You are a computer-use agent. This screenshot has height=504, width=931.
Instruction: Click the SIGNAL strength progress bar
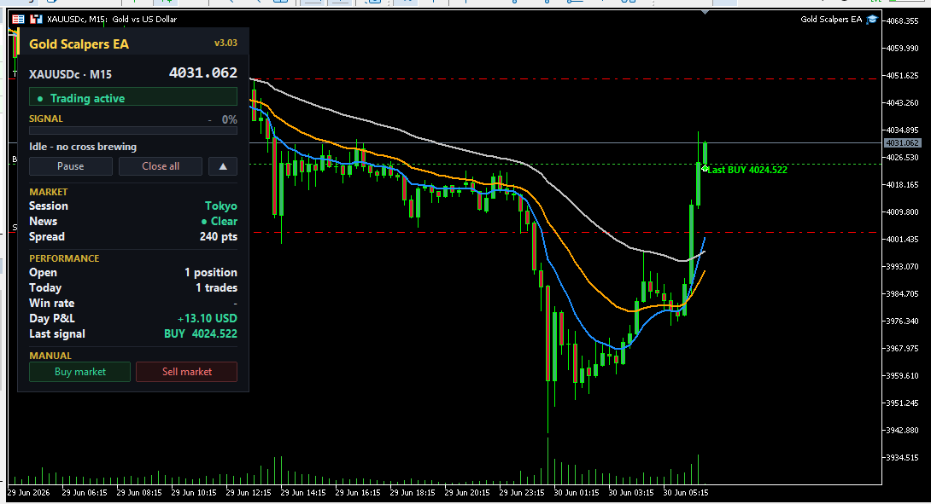(133, 130)
